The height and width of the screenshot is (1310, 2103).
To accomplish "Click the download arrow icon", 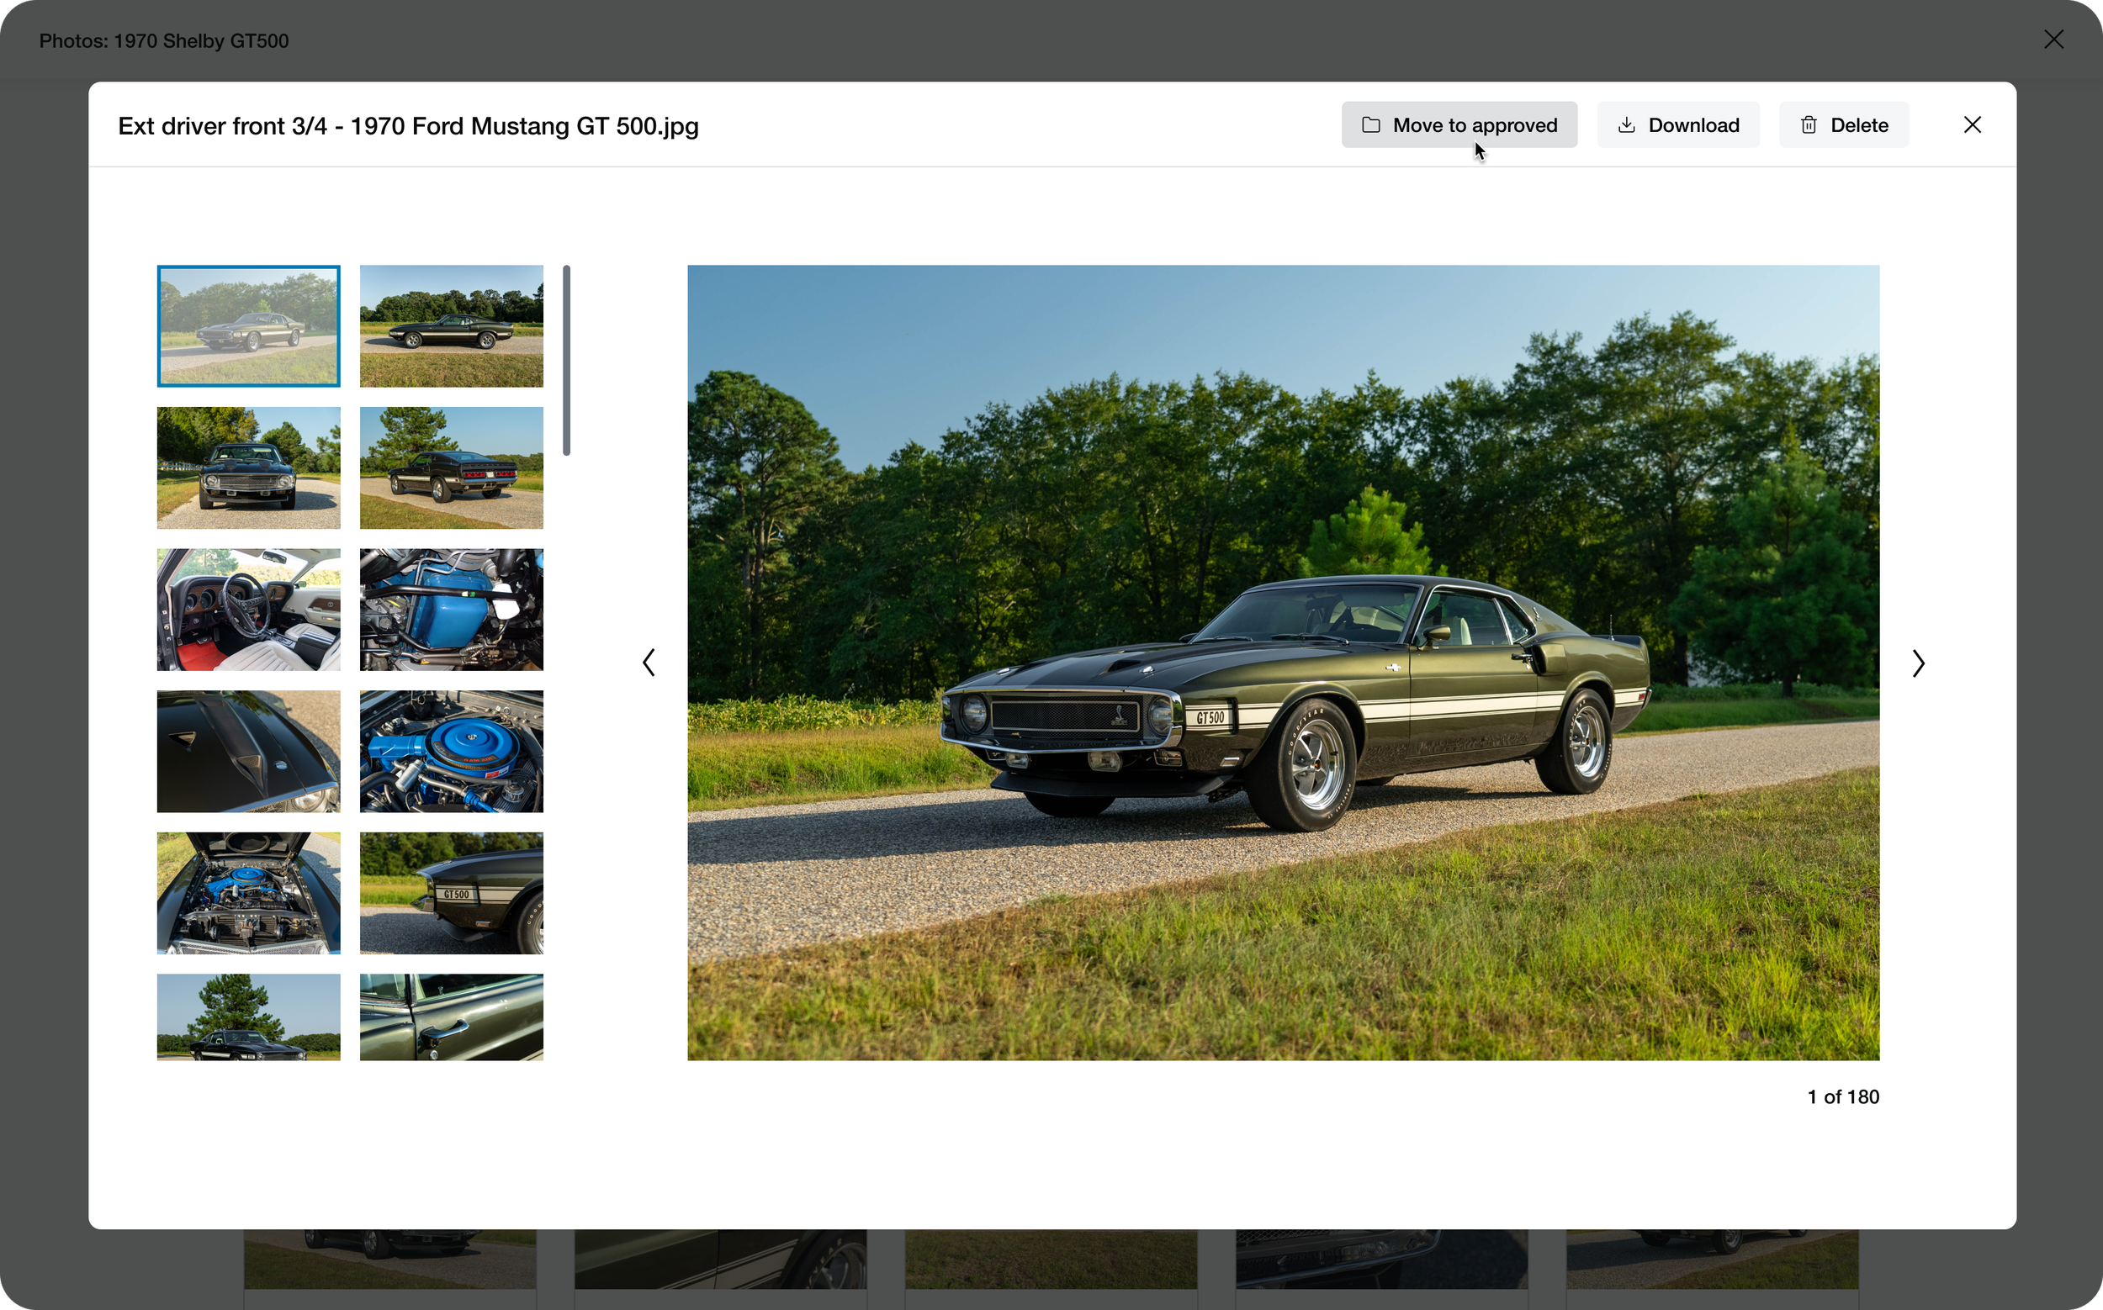I will coord(1626,124).
